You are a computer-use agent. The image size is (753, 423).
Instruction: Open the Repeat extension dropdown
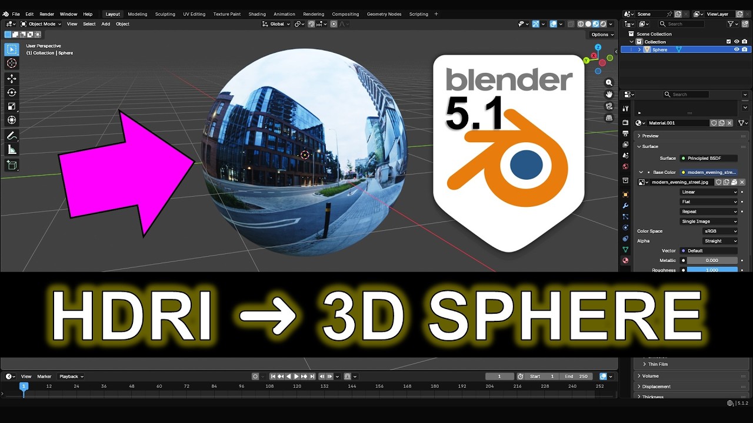pos(709,211)
